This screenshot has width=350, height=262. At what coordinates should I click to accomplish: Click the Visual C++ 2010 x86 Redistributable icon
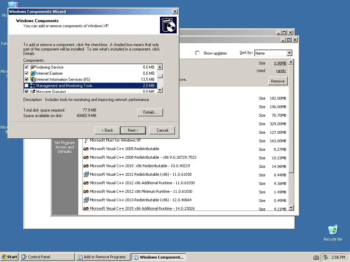pyautogui.click(x=86, y=166)
